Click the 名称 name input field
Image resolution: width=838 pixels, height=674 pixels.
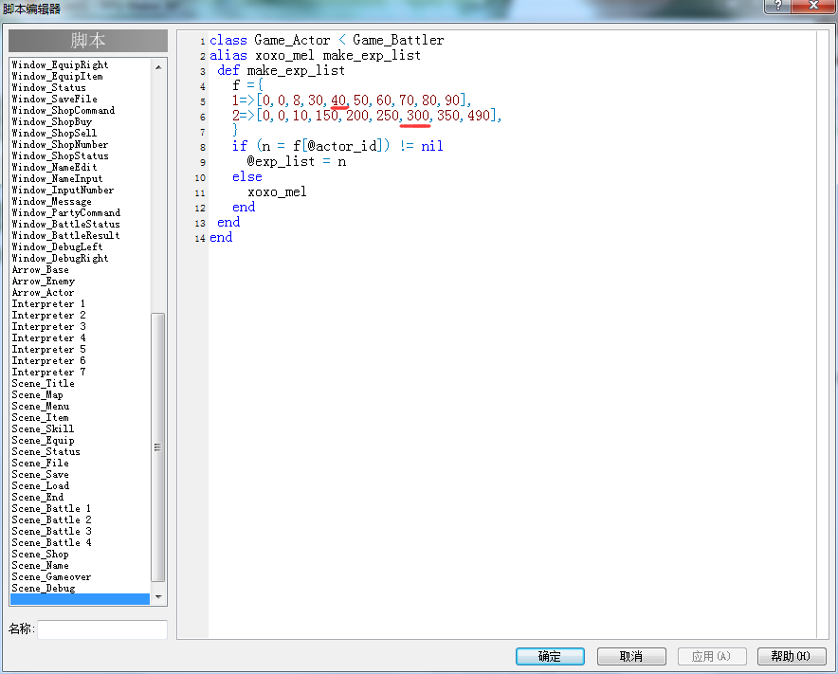point(102,629)
